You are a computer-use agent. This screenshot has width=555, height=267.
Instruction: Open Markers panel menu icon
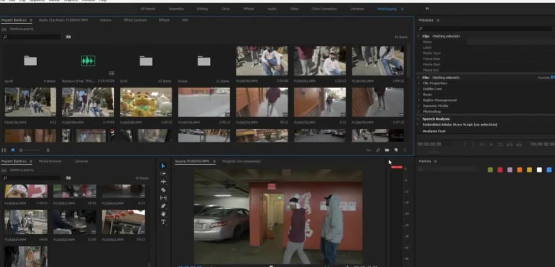click(x=435, y=161)
